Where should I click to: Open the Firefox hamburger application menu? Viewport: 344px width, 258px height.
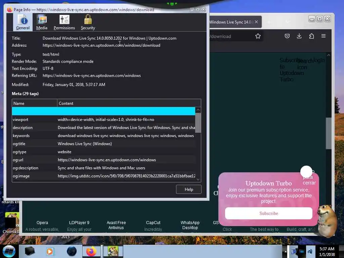coord(324,36)
